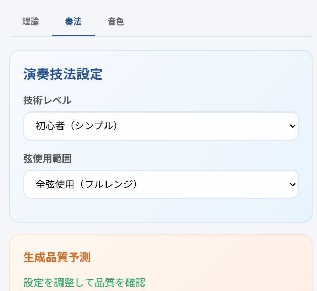
Task: Click the 演奏技法設定 heading
Action: pos(63,74)
